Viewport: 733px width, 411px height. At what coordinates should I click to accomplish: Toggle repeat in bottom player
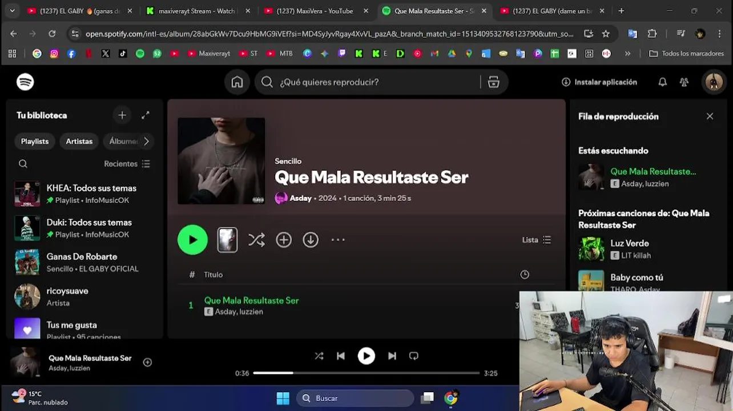(414, 356)
